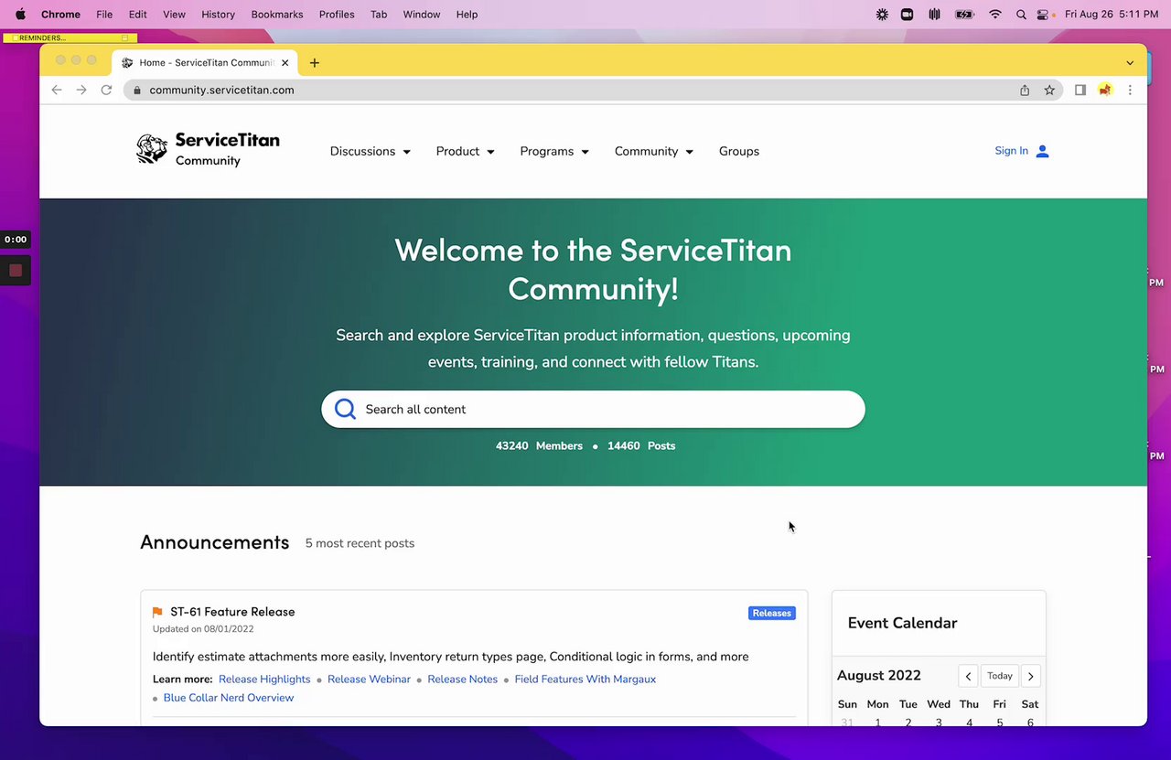Click the Announcements heading
Viewport: 1171px width, 760px height.
pyautogui.click(x=214, y=542)
